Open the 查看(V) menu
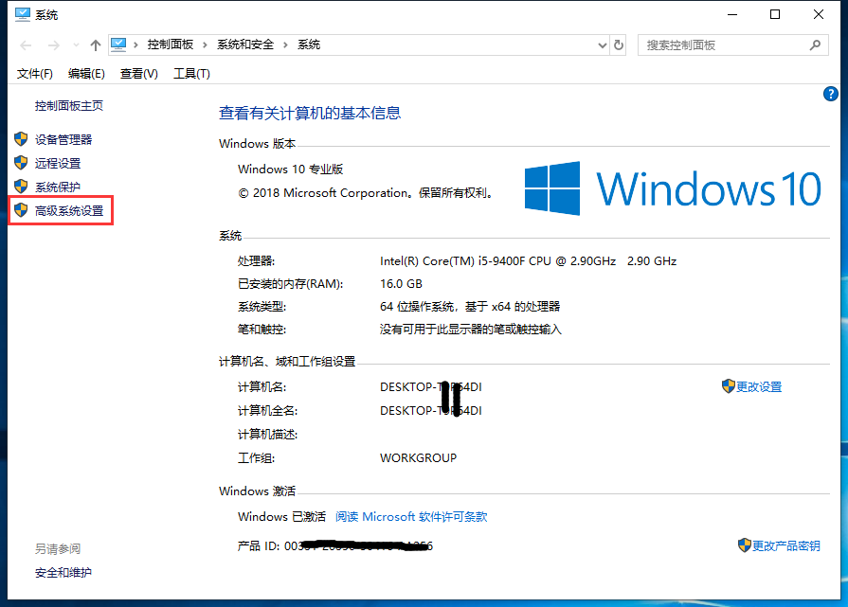 [x=139, y=74]
